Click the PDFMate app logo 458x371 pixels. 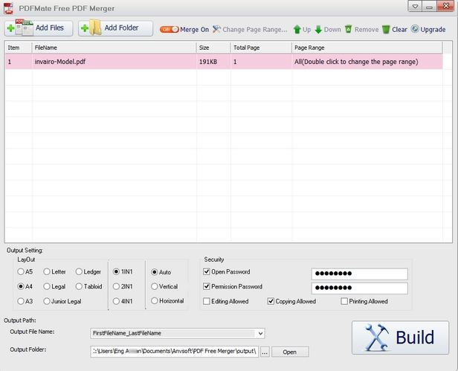pyautogui.click(x=8, y=8)
